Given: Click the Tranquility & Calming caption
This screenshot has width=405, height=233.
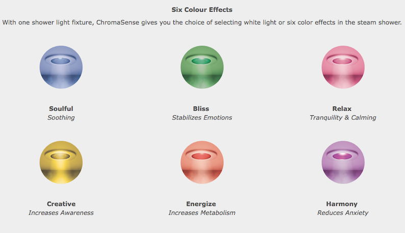Looking at the screenshot, I should 343,118.
